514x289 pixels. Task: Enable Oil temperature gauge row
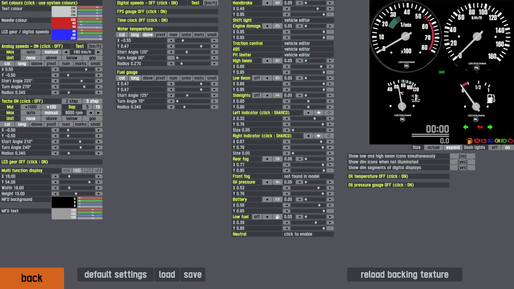pyautogui.click(x=398, y=176)
